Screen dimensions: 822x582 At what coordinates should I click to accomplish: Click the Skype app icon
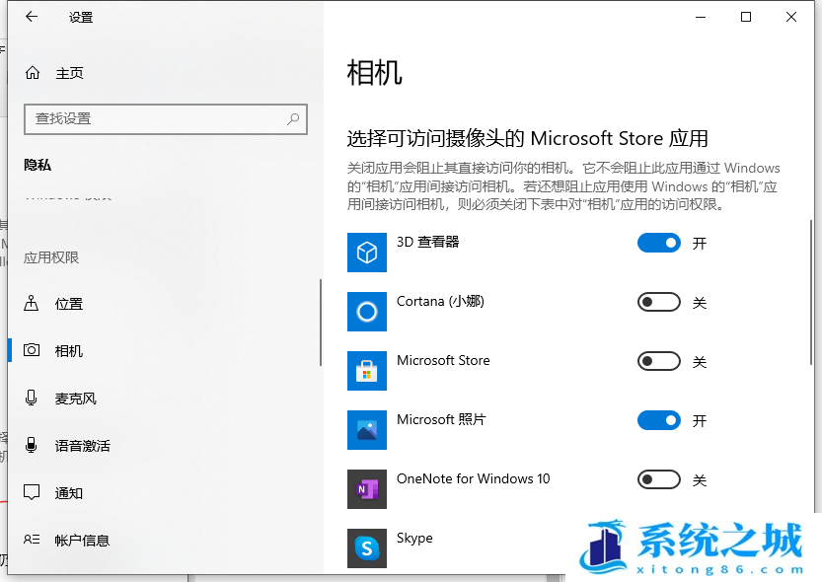[x=367, y=548]
